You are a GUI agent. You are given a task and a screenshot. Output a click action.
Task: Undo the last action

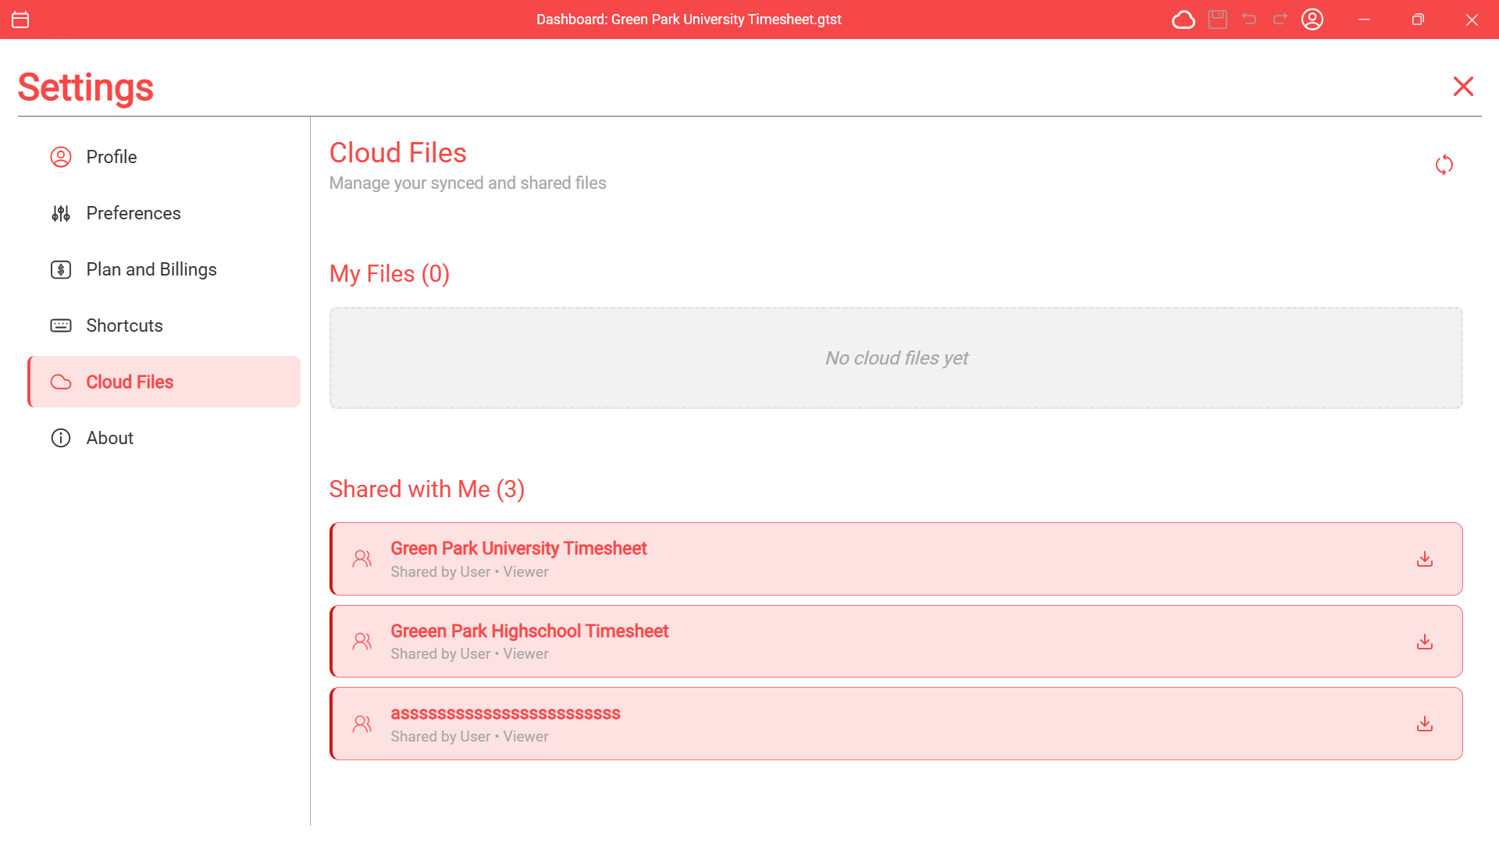(1249, 20)
